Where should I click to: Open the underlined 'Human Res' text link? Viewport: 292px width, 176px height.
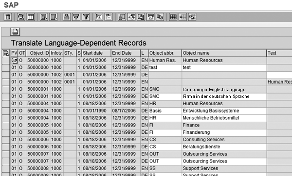280,82
